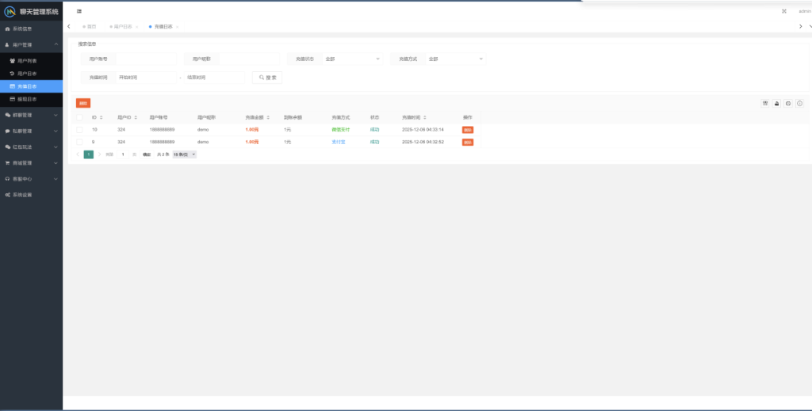The height and width of the screenshot is (411, 812).
Task: Click the print icon in table toolbar
Action: pyautogui.click(x=788, y=103)
